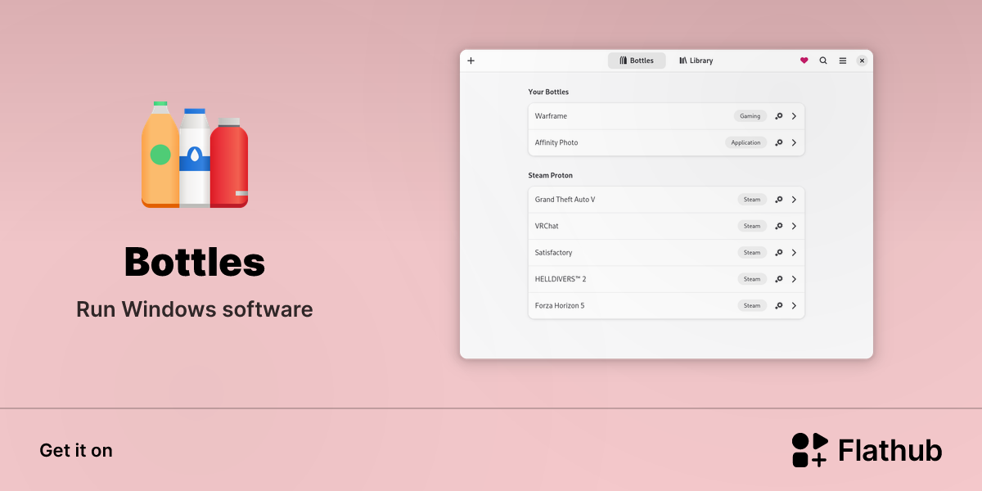The width and height of the screenshot is (982, 491).
Task: Click the icon button in the Warframe row
Action: 779,116
